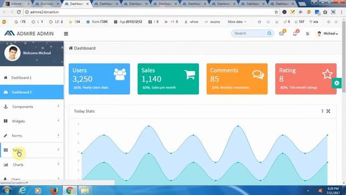The image size is (346, 195).
Task: Reload the page in Chrome
Action: tap(19, 12)
